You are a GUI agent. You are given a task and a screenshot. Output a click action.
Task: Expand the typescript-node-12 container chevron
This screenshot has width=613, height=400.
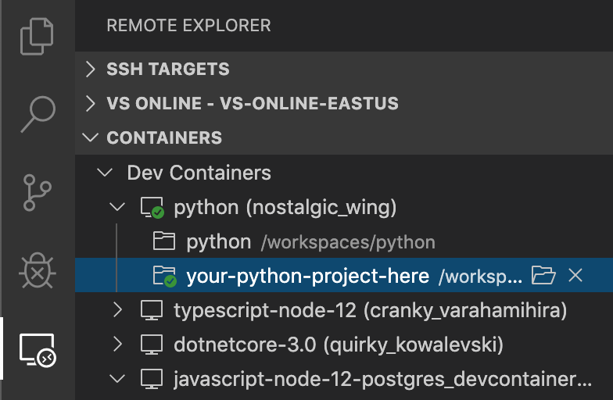coord(118,310)
